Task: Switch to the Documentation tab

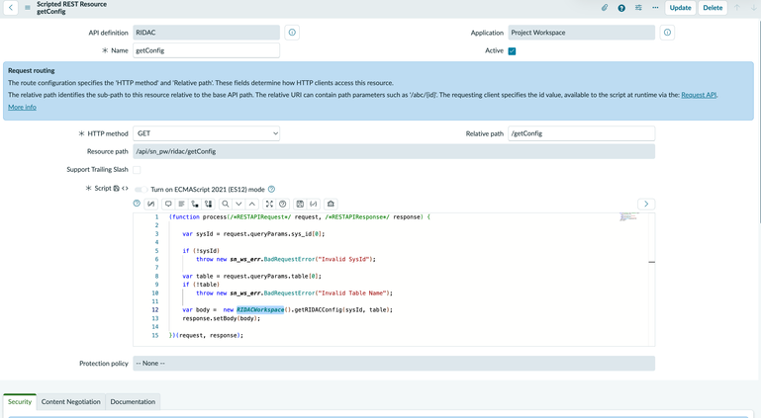Action: pyautogui.click(x=133, y=402)
